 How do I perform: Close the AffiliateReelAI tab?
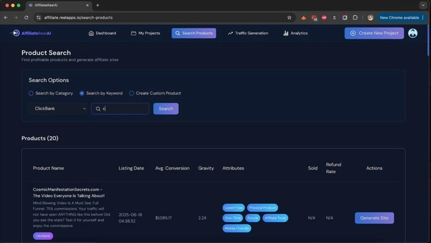(x=87, y=5)
